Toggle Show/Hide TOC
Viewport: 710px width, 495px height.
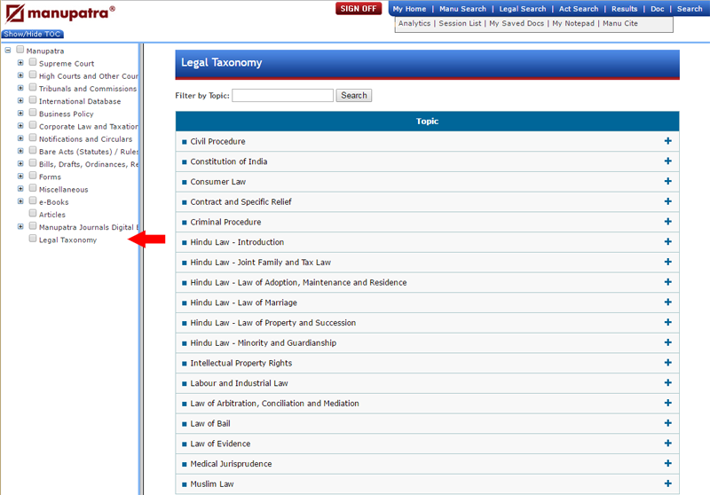(x=32, y=34)
